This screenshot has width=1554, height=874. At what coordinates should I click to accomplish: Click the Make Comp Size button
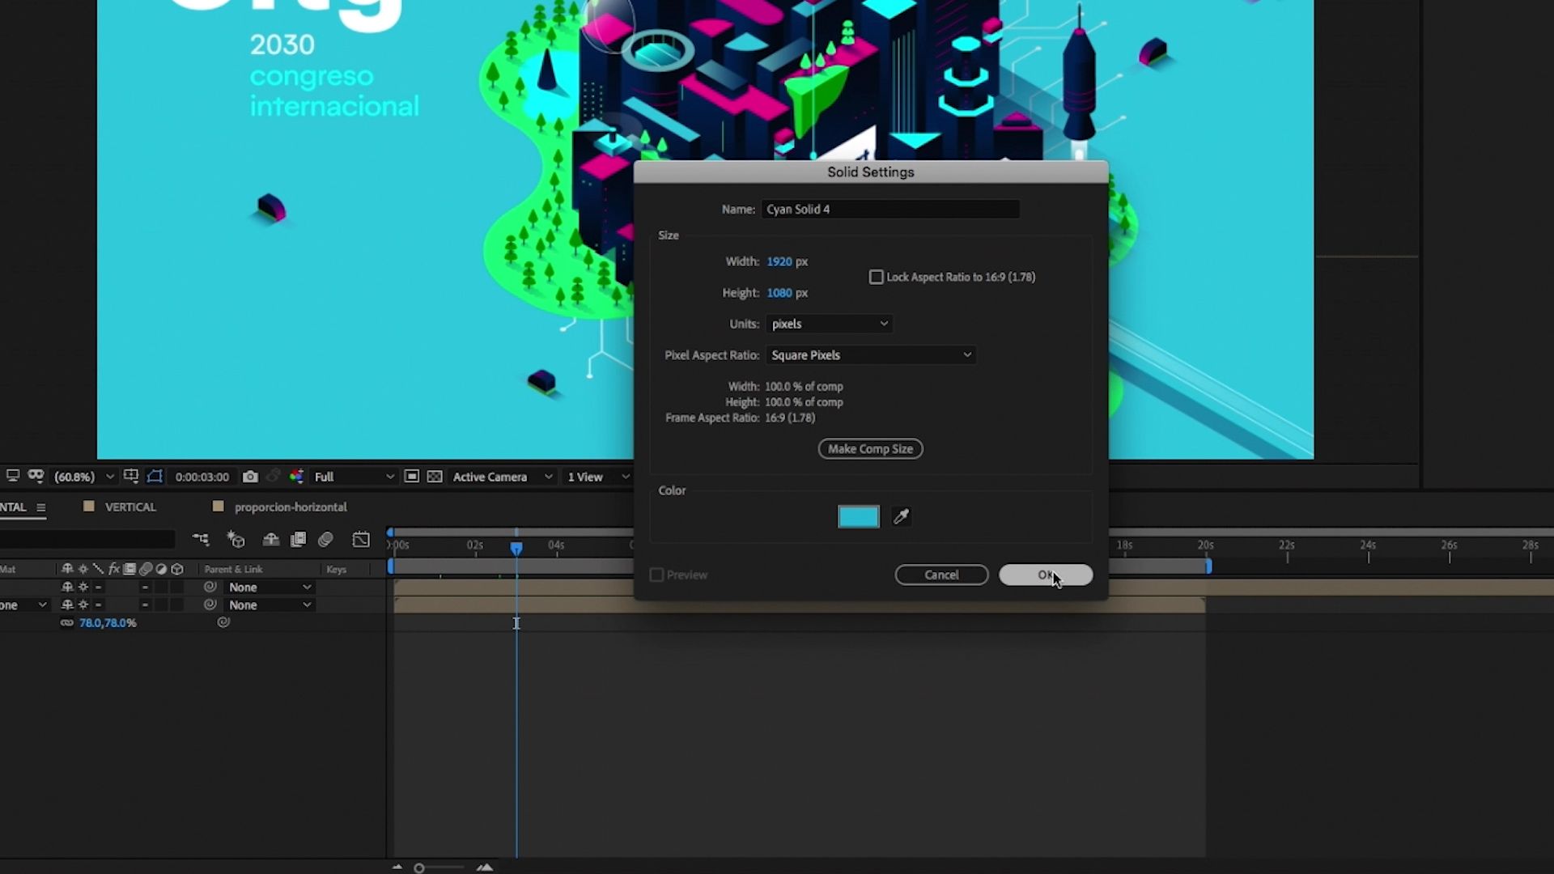[x=870, y=448]
